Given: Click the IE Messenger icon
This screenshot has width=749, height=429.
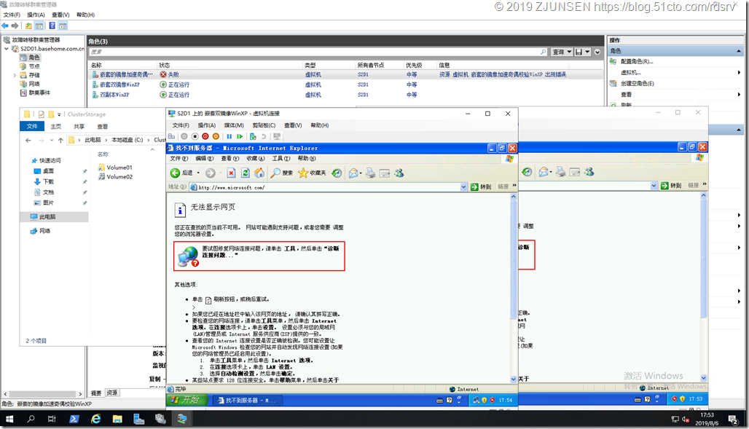Looking at the screenshot, I should tap(399, 173).
